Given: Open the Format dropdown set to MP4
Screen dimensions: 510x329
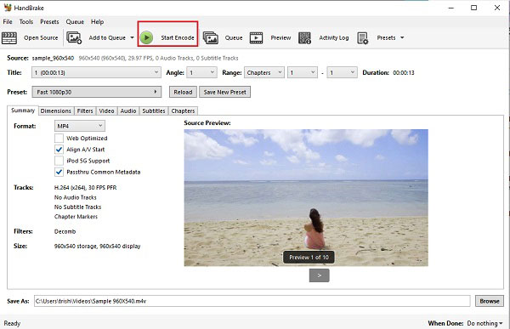Looking at the screenshot, I should click(x=80, y=126).
